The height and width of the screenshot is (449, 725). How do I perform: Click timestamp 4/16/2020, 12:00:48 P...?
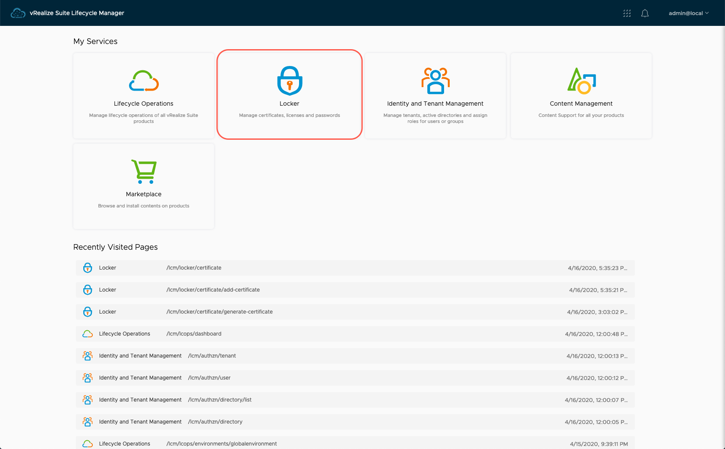(x=596, y=334)
